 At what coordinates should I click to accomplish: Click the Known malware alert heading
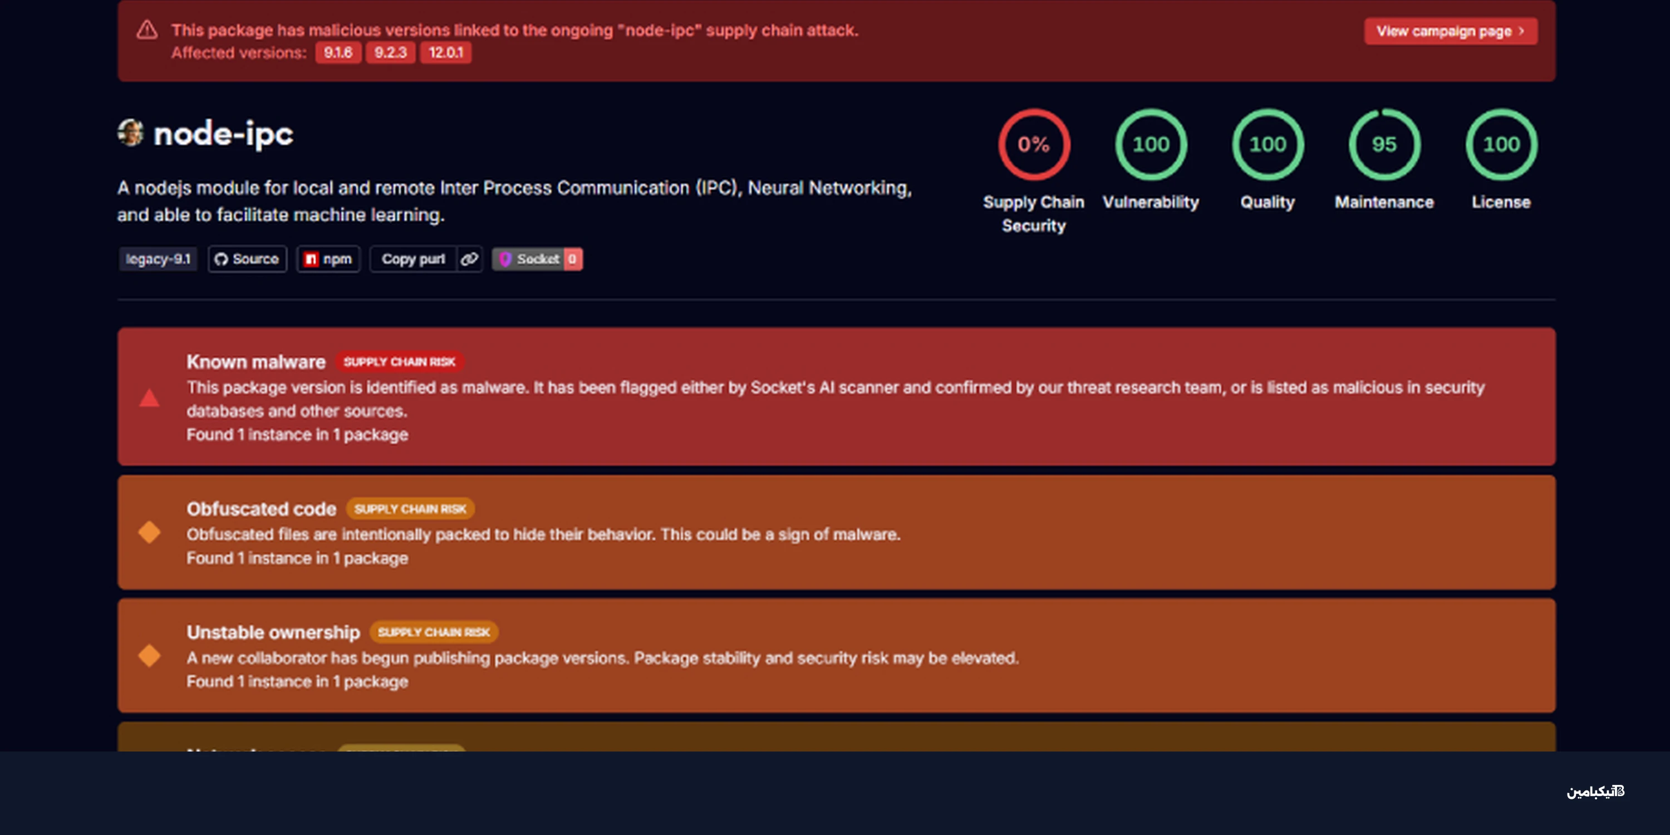tap(256, 362)
